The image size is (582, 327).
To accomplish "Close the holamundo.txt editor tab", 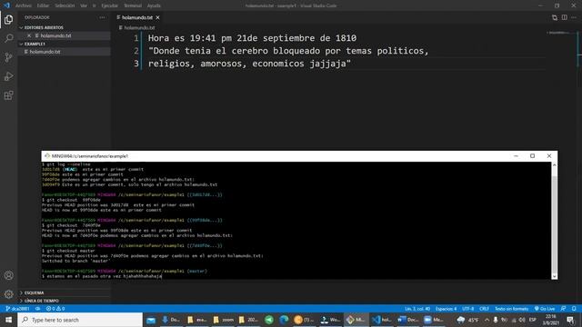I will pos(157,17).
